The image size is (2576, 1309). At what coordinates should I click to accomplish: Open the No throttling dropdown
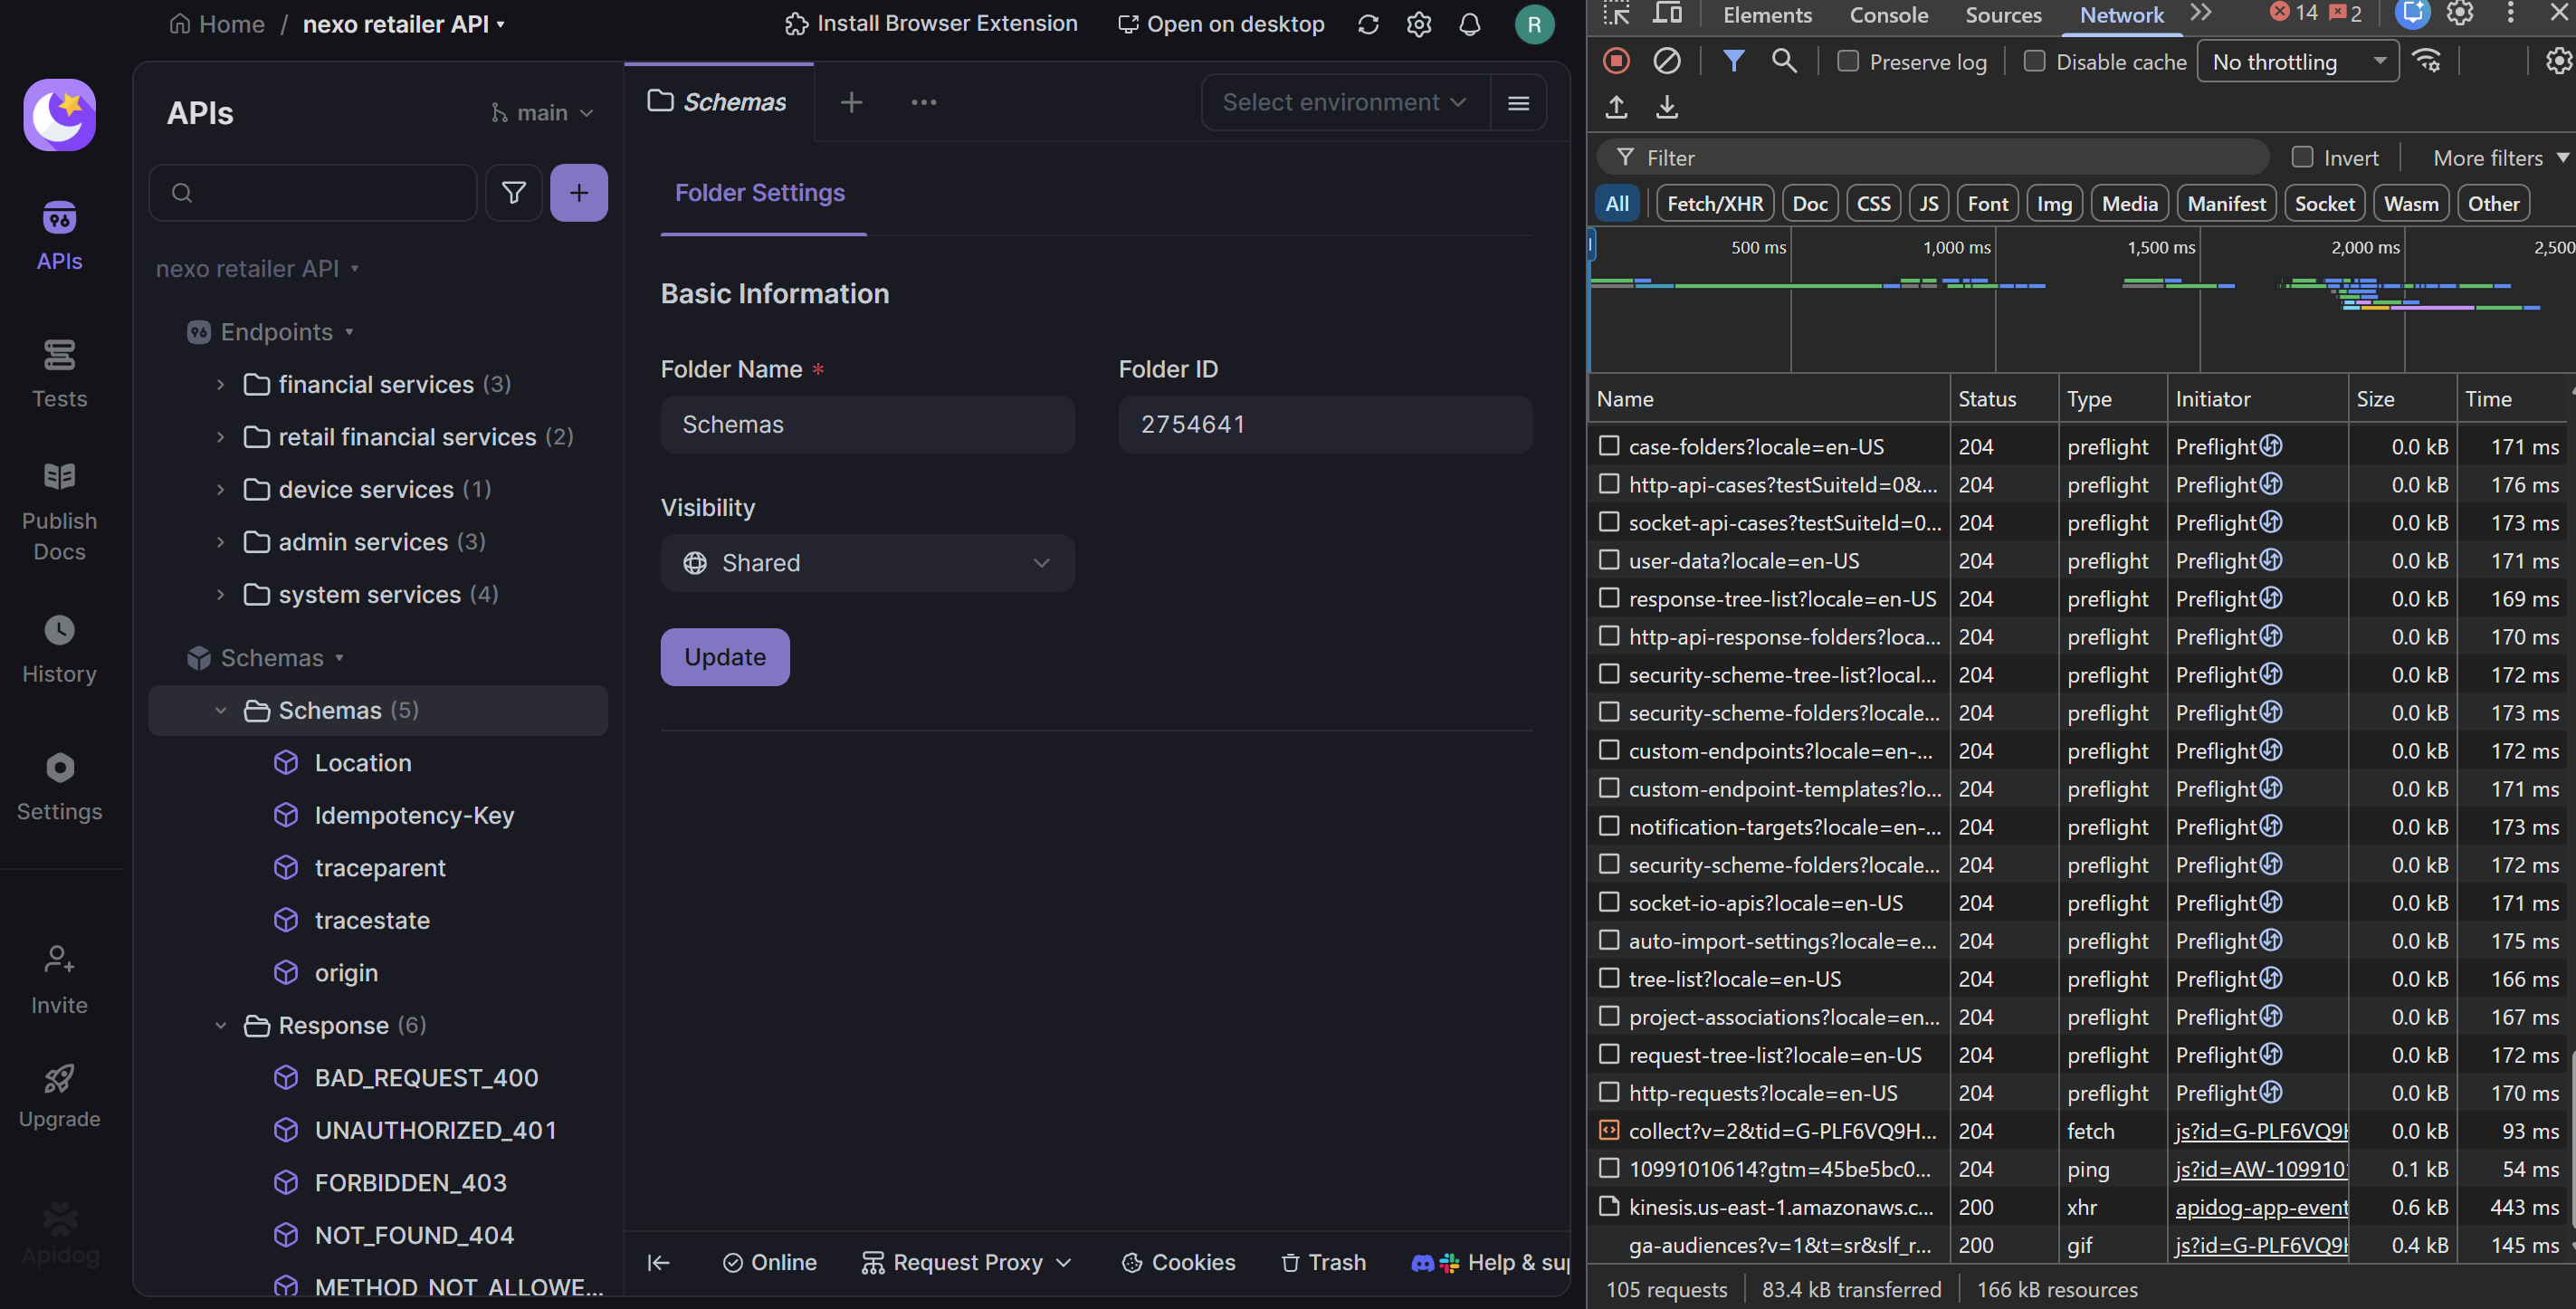2297,62
